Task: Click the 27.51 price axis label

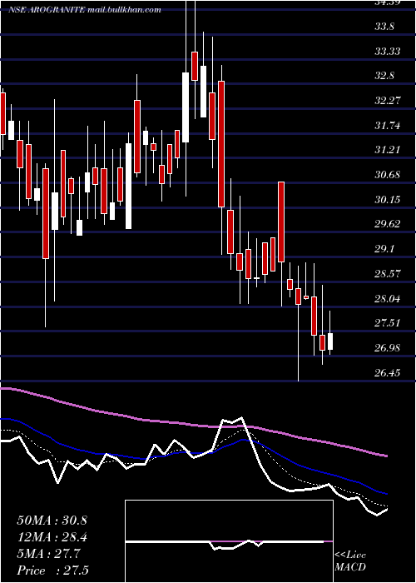Action: (x=388, y=323)
